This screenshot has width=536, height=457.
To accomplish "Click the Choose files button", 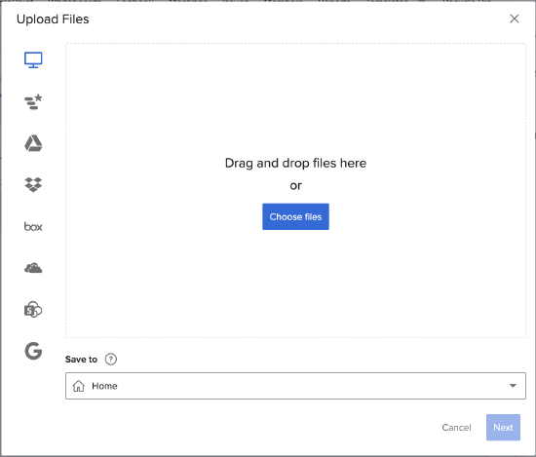I will (295, 216).
